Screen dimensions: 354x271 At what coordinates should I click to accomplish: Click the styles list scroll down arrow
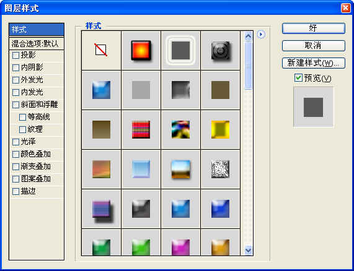click(249, 250)
